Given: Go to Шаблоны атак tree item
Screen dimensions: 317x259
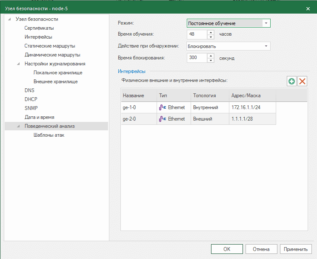Looking at the screenshot, I should [x=49, y=135].
